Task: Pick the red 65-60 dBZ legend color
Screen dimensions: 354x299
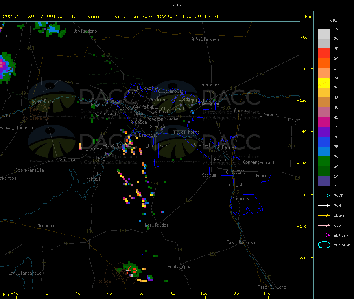Action: coord(324,53)
